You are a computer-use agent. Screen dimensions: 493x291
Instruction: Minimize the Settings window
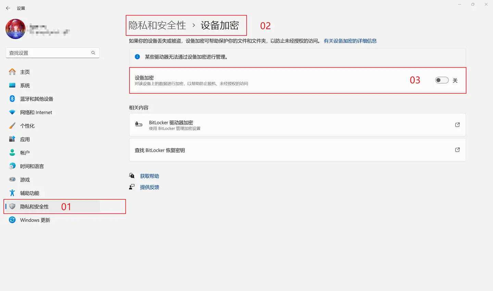[x=460, y=4]
